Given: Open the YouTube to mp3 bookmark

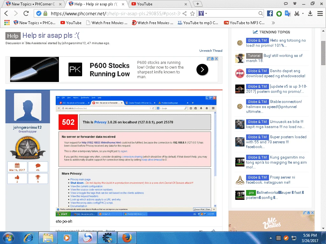Looking at the screenshot, I should [x=198, y=23].
